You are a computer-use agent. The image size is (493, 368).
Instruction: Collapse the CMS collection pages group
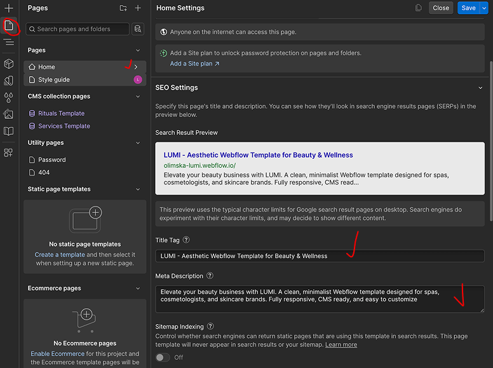138,97
